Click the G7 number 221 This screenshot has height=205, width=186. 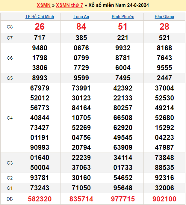point(123,38)
